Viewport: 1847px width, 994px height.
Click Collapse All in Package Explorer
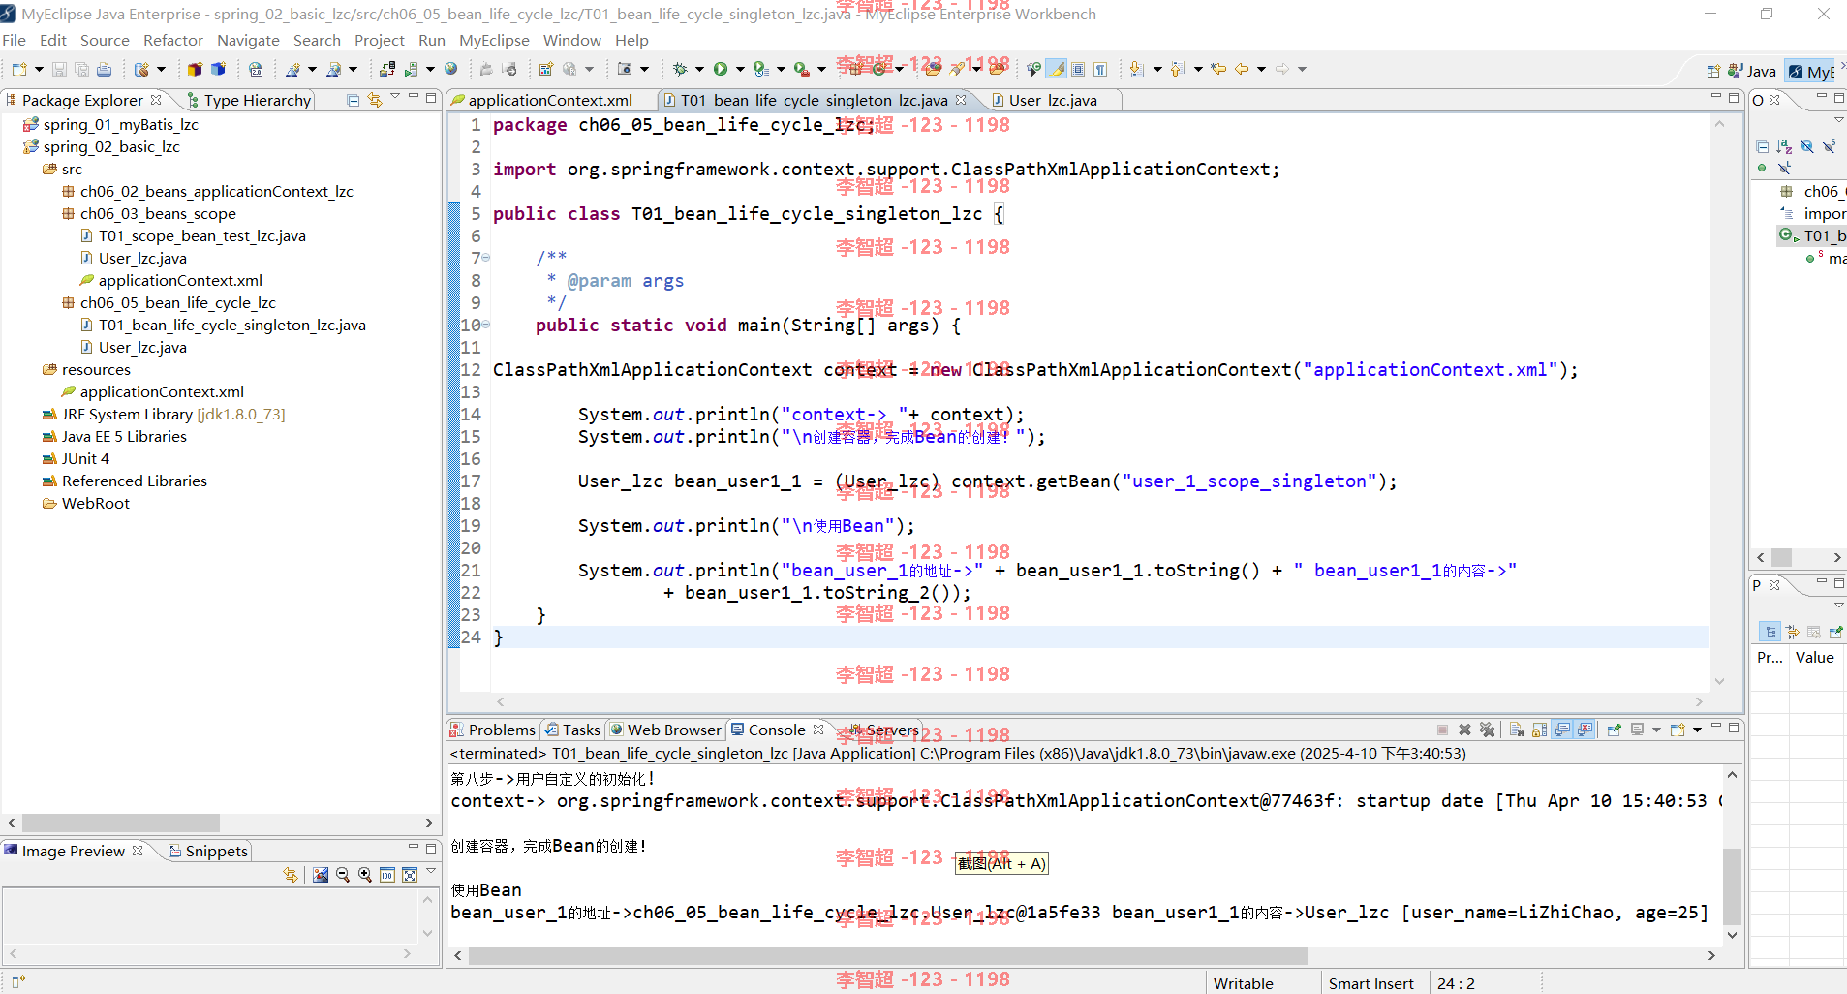353,100
